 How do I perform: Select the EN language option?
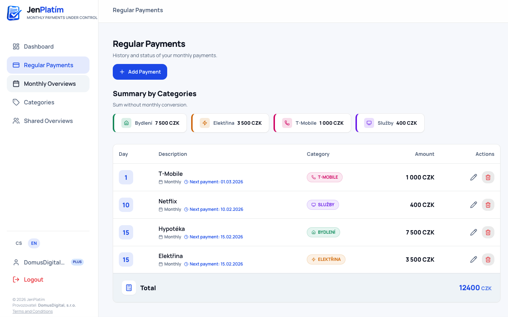pyautogui.click(x=34, y=243)
